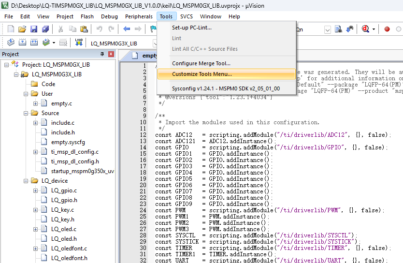The width and height of the screenshot is (403, 263).
Task: Select ti_msp_dl_config.h file
Action: click(75, 161)
